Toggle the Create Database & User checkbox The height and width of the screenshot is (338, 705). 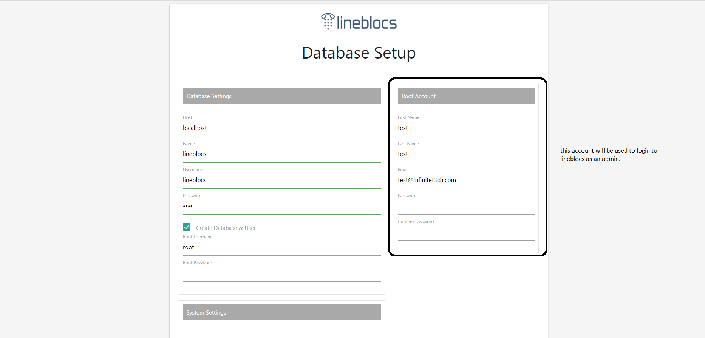(187, 227)
